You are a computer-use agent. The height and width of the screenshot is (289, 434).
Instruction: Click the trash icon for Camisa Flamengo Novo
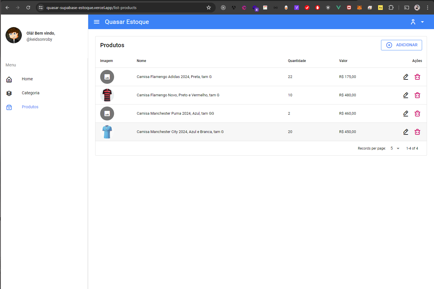click(417, 95)
